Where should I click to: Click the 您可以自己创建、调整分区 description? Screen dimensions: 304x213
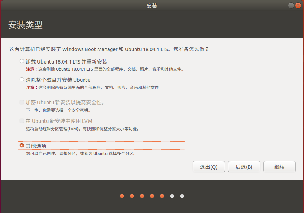(x=81, y=154)
